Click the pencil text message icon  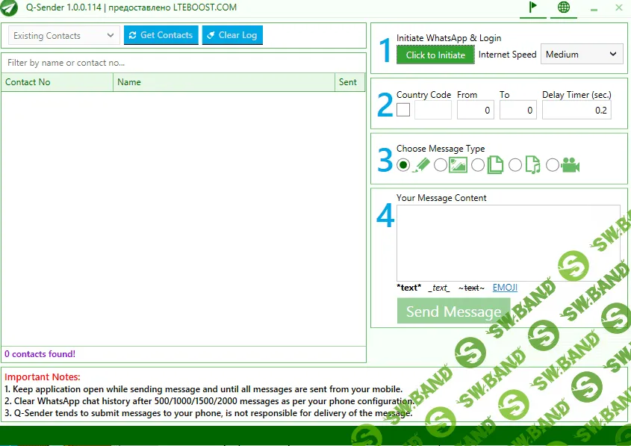[x=423, y=165]
